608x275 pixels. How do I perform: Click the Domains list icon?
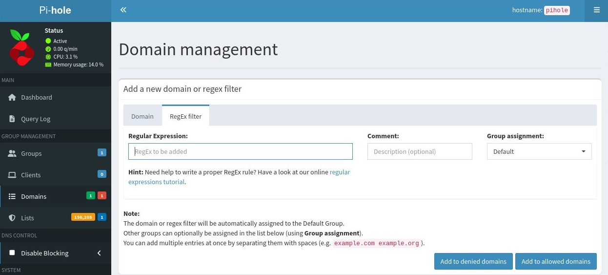point(12,196)
